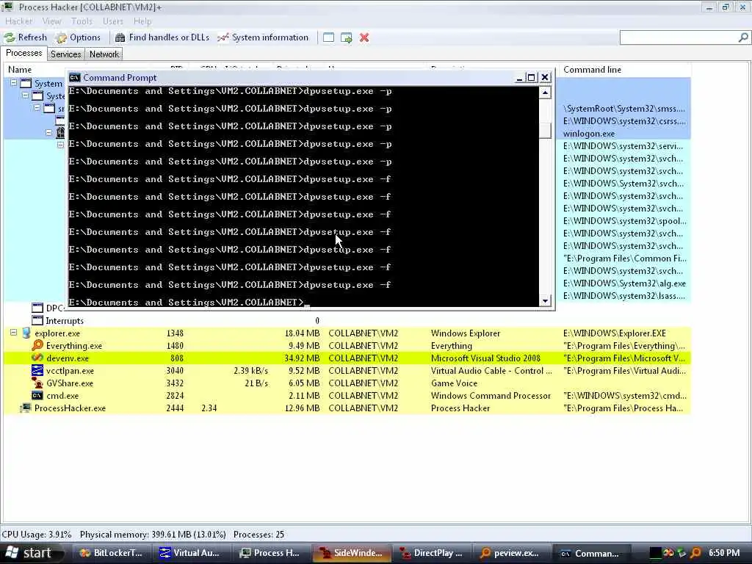This screenshot has height=564, width=752.
Task: Click Command Prompt scrollbar down arrow
Action: (x=545, y=300)
